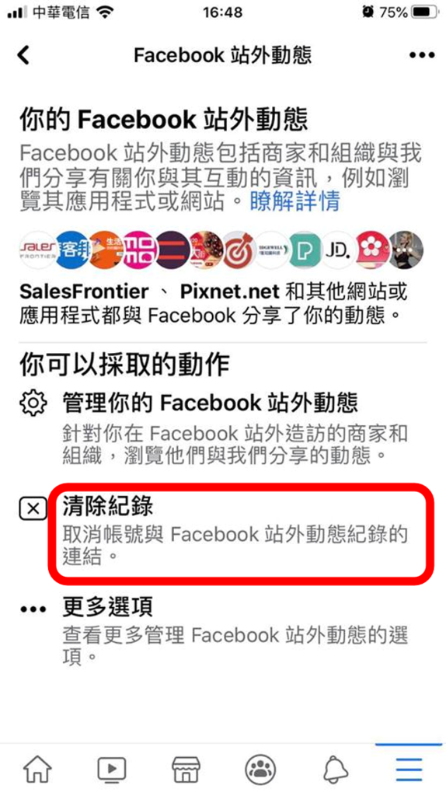Tap the gear icon beside 管理你的 Facebook 站外動態
This screenshot has height=796, width=446.
(33, 403)
